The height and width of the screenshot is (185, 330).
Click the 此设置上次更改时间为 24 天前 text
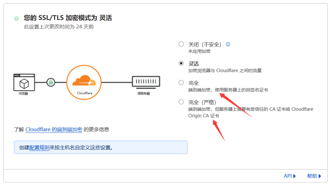pos(59,27)
